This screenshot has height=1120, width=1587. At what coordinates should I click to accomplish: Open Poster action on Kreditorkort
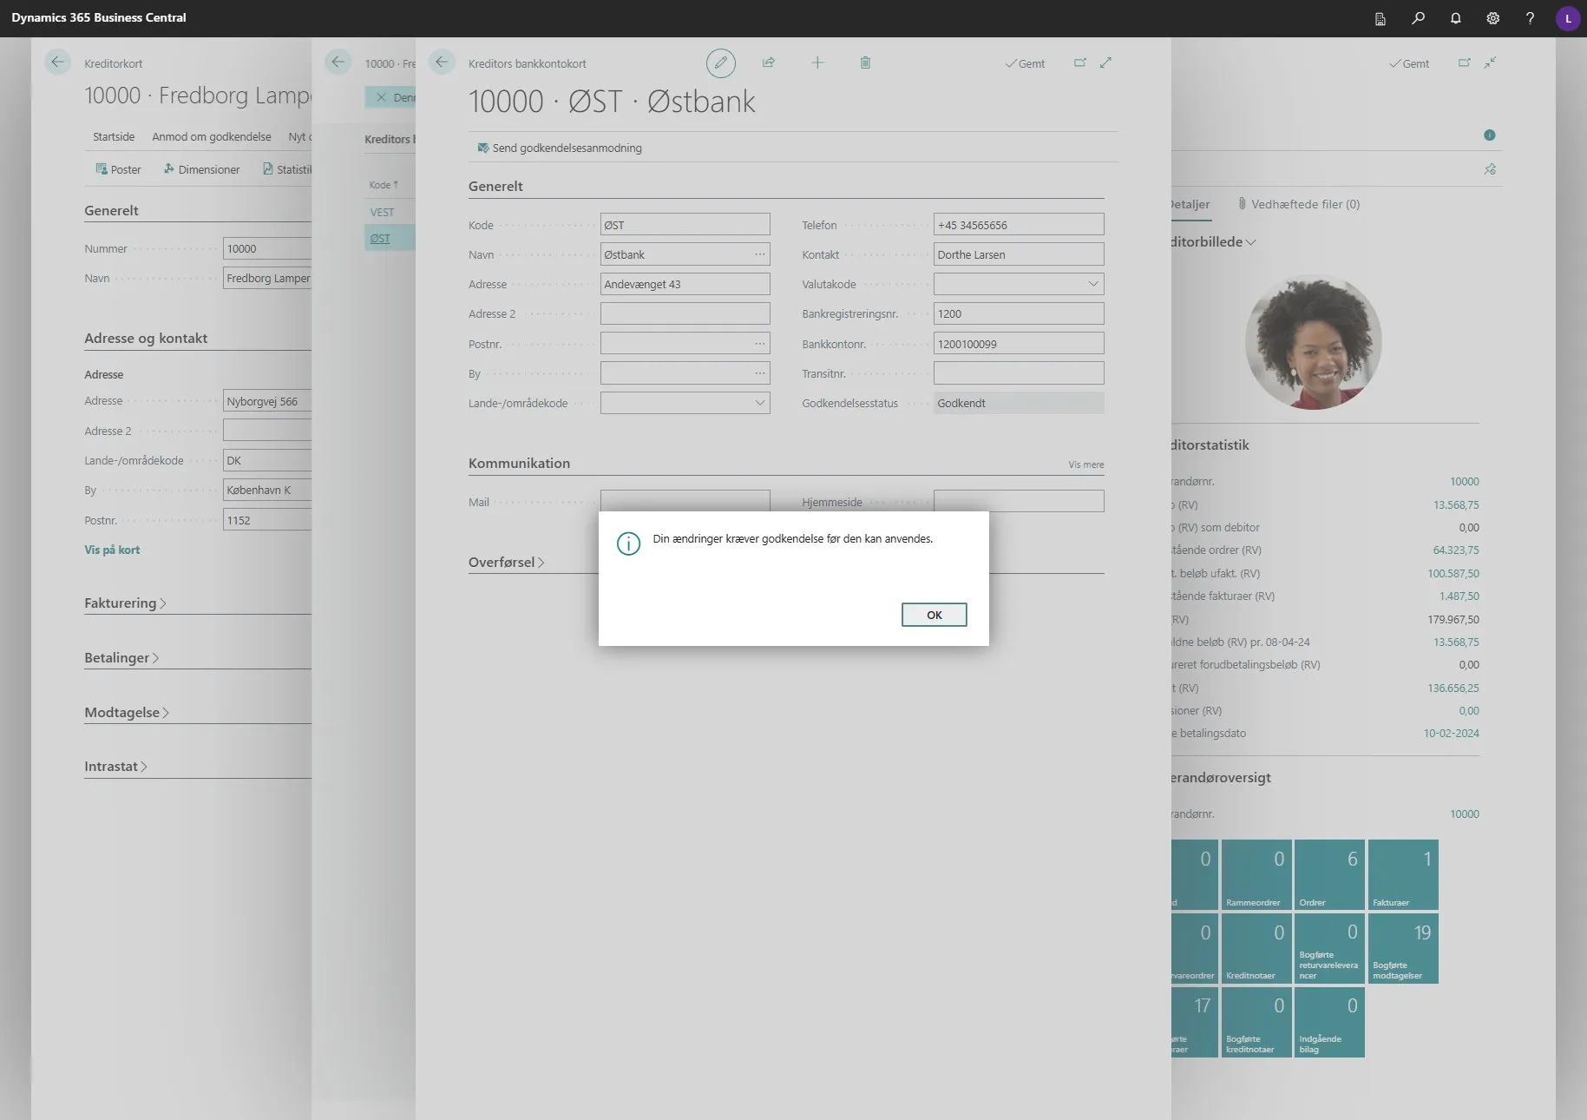pos(118,169)
